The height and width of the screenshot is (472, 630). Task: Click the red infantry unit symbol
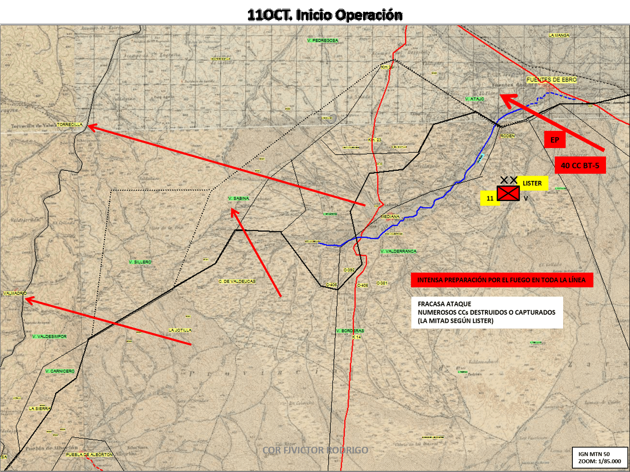[508, 193]
